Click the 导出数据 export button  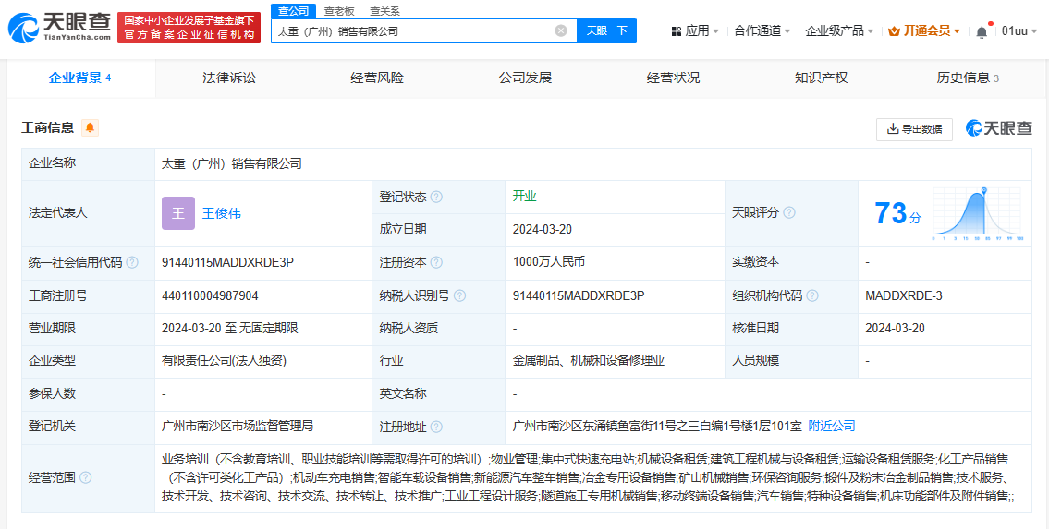coord(914,129)
